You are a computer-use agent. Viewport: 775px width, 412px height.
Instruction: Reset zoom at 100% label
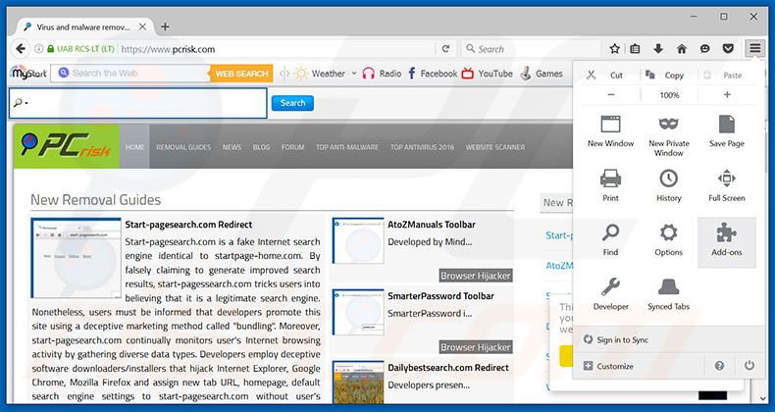(669, 95)
